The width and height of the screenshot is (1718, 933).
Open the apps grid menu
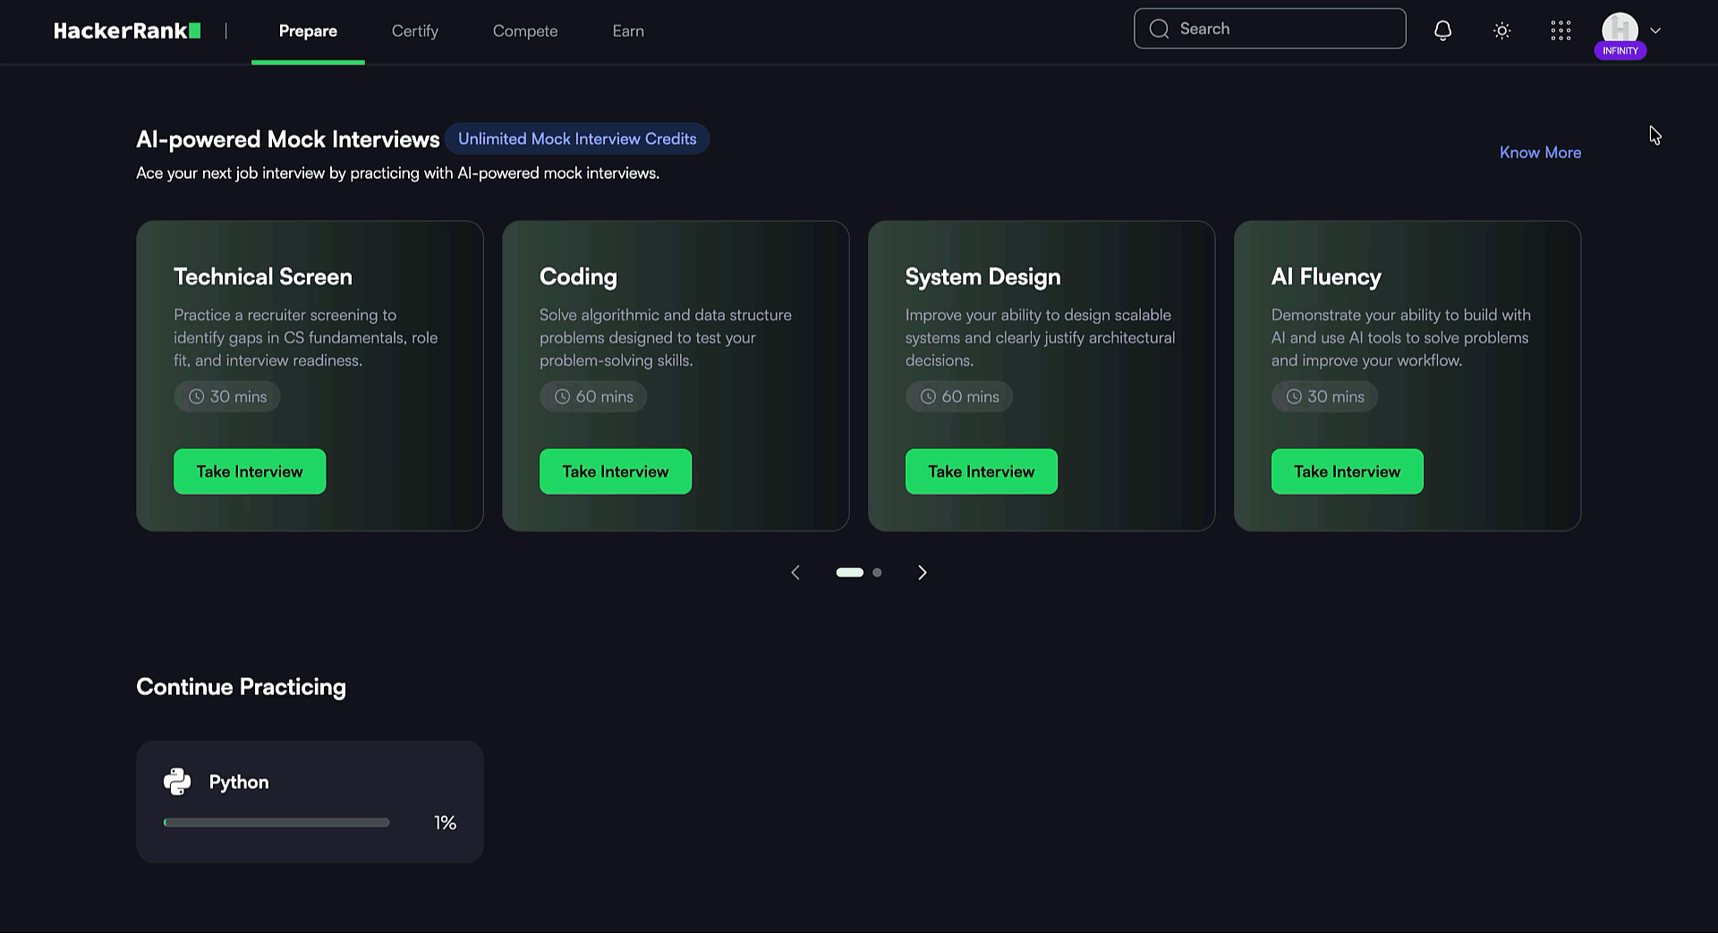tap(1561, 30)
